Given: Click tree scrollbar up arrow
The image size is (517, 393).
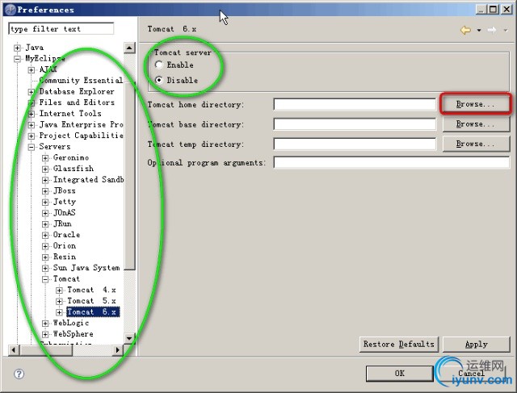Looking at the screenshot, I should [129, 48].
